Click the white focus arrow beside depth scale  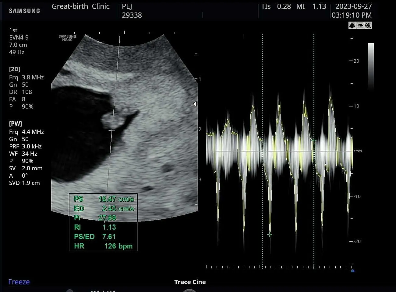[195, 104]
